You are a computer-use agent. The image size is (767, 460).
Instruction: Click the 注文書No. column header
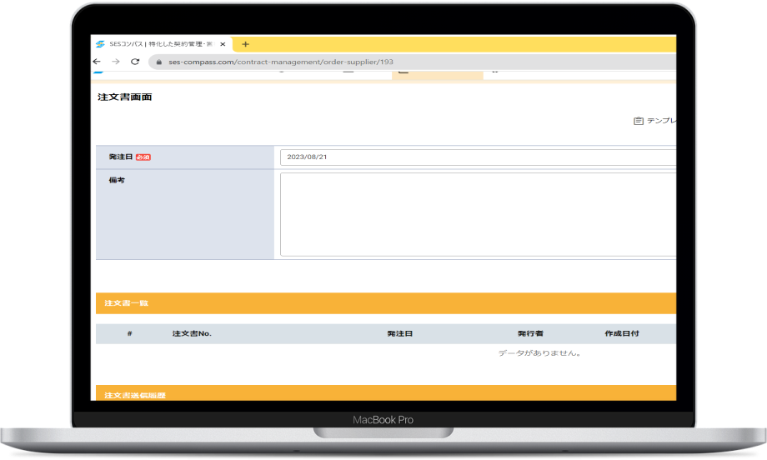[x=192, y=333]
